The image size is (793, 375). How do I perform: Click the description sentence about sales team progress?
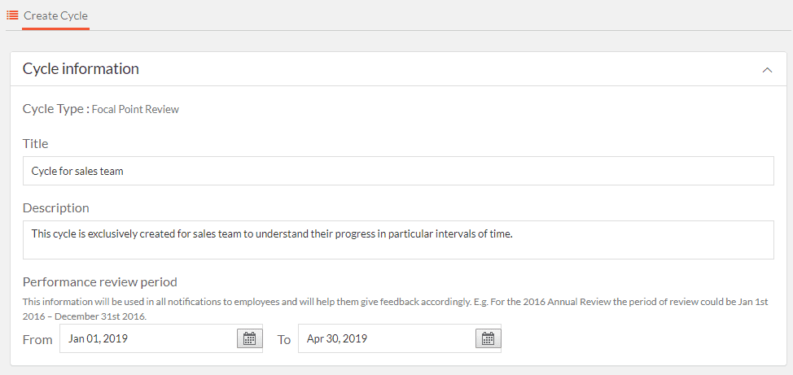[272, 234]
